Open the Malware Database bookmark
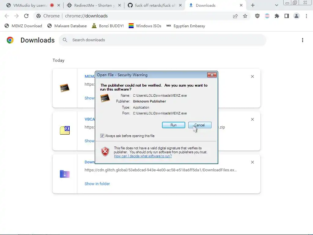This screenshot has height=235, width=313. click(x=67, y=26)
